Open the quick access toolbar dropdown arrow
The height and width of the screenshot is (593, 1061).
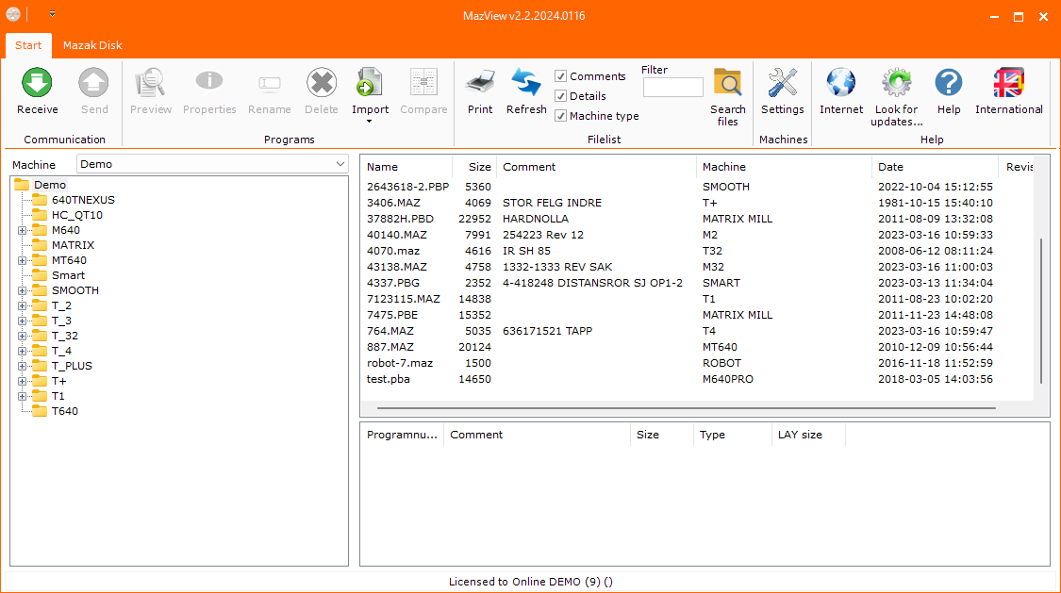click(x=52, y=14)
